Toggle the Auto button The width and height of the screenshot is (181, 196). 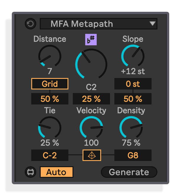[x=57, y=172]
